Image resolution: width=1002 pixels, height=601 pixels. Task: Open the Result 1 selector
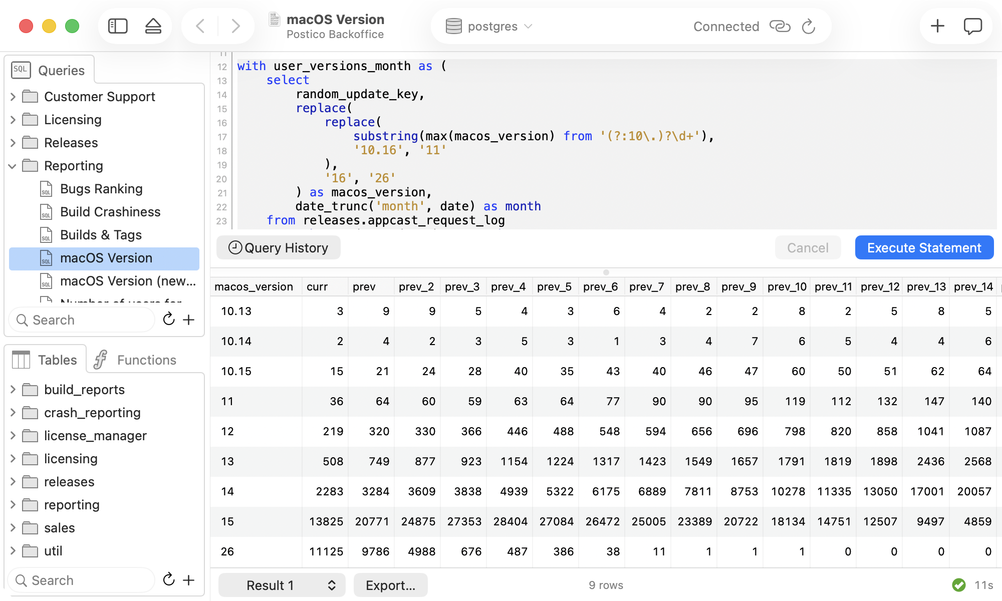pos(282,585)
